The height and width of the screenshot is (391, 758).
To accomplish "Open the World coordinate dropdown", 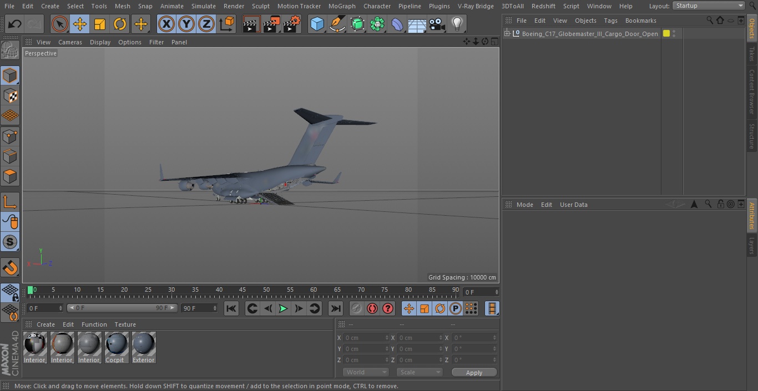I will click(365, 372).
